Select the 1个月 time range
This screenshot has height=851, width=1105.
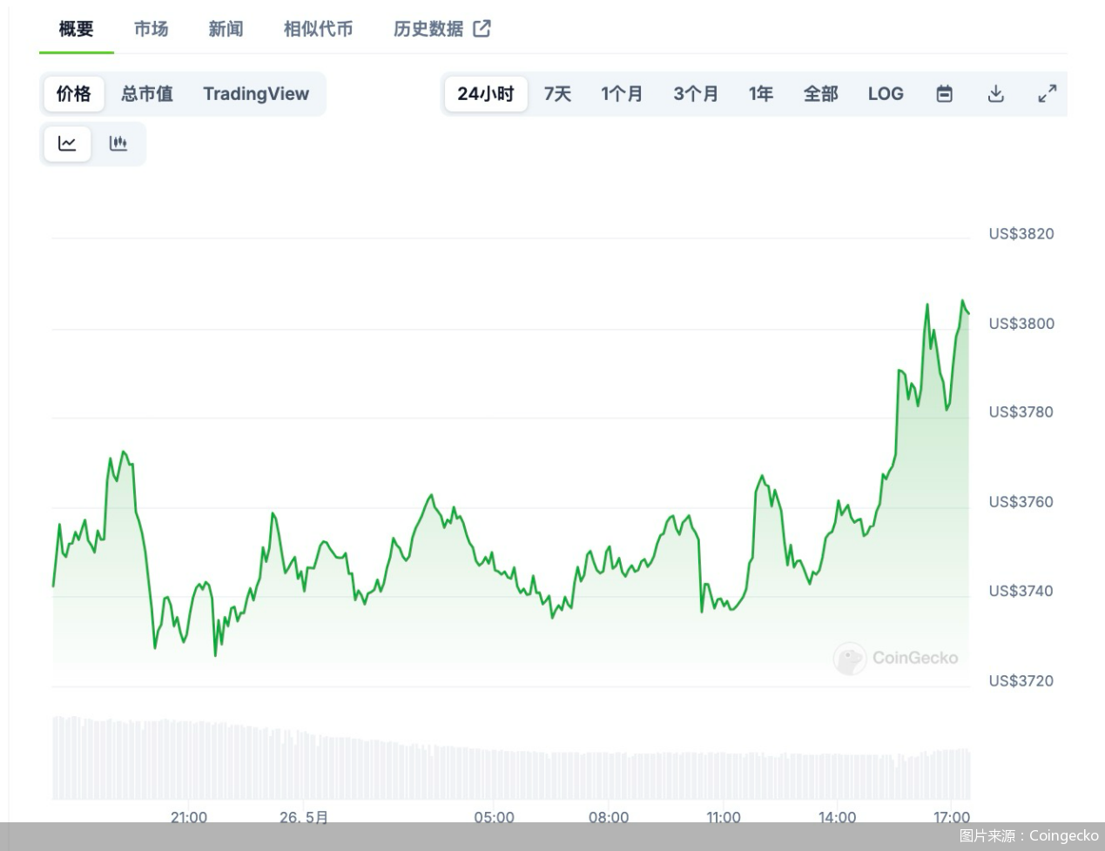click(x=623, y=94)
